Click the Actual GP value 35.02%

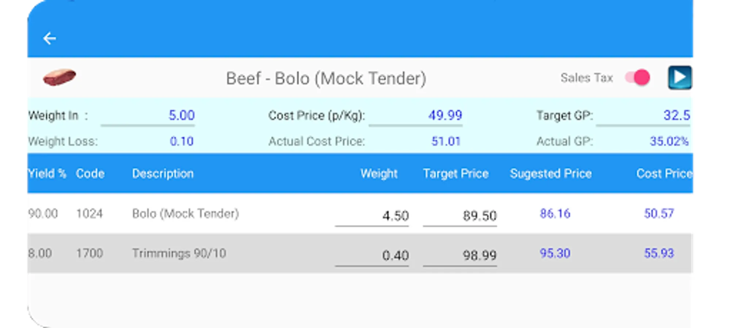pos(669,141)
